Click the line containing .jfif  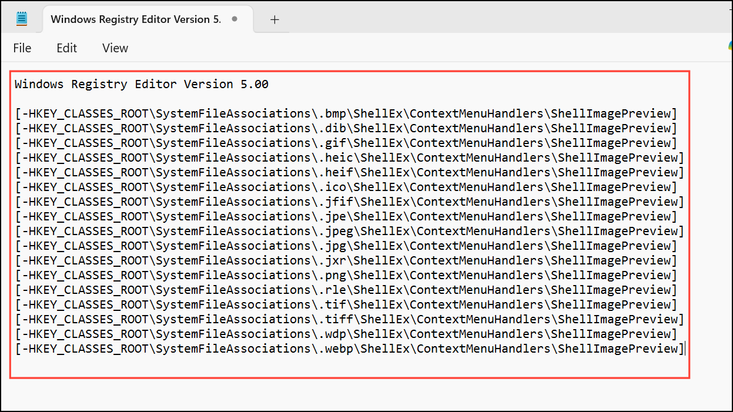pyautogui.click(x=350, y=202)
